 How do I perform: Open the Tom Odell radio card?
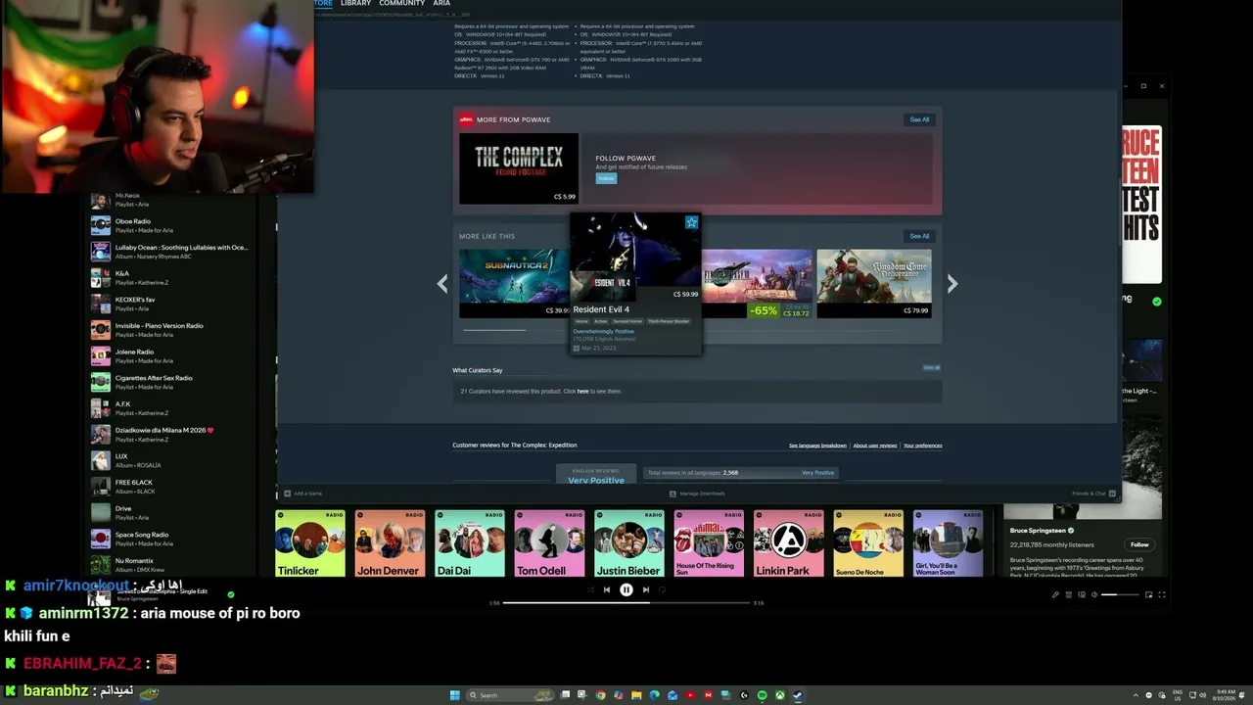point(549,543)
